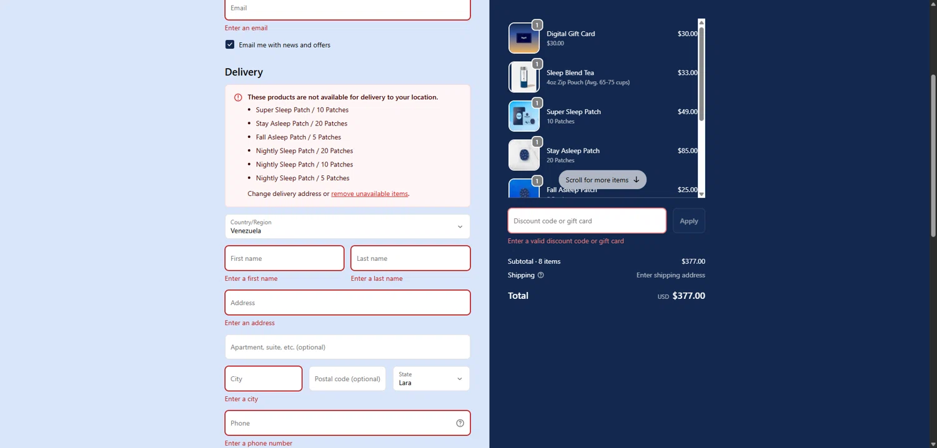The image size is (937, 448).
Task: Click the Nightly Sleep Patch / 5 Patches item
Action: (x=302, y=178)
